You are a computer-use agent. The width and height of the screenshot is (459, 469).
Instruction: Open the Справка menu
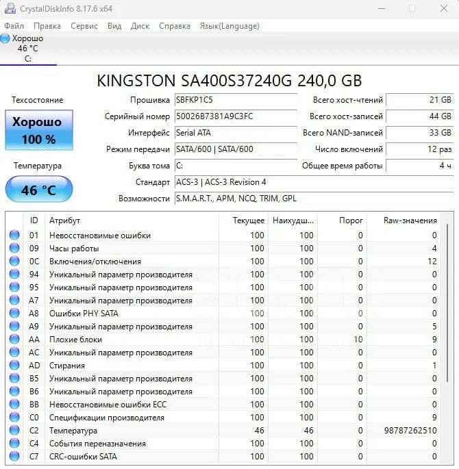[x=175, y=26]
